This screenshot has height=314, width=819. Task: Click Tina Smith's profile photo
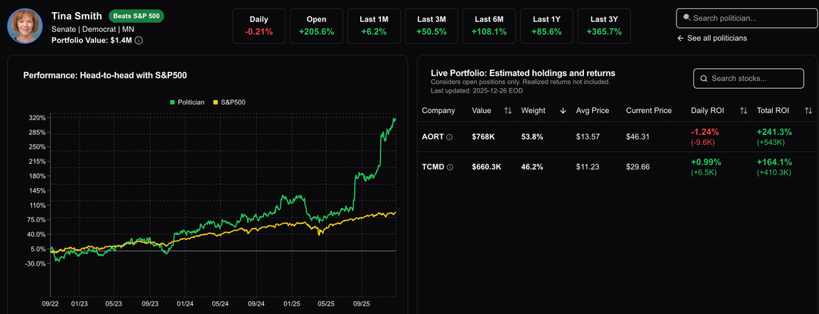point(24,27)
